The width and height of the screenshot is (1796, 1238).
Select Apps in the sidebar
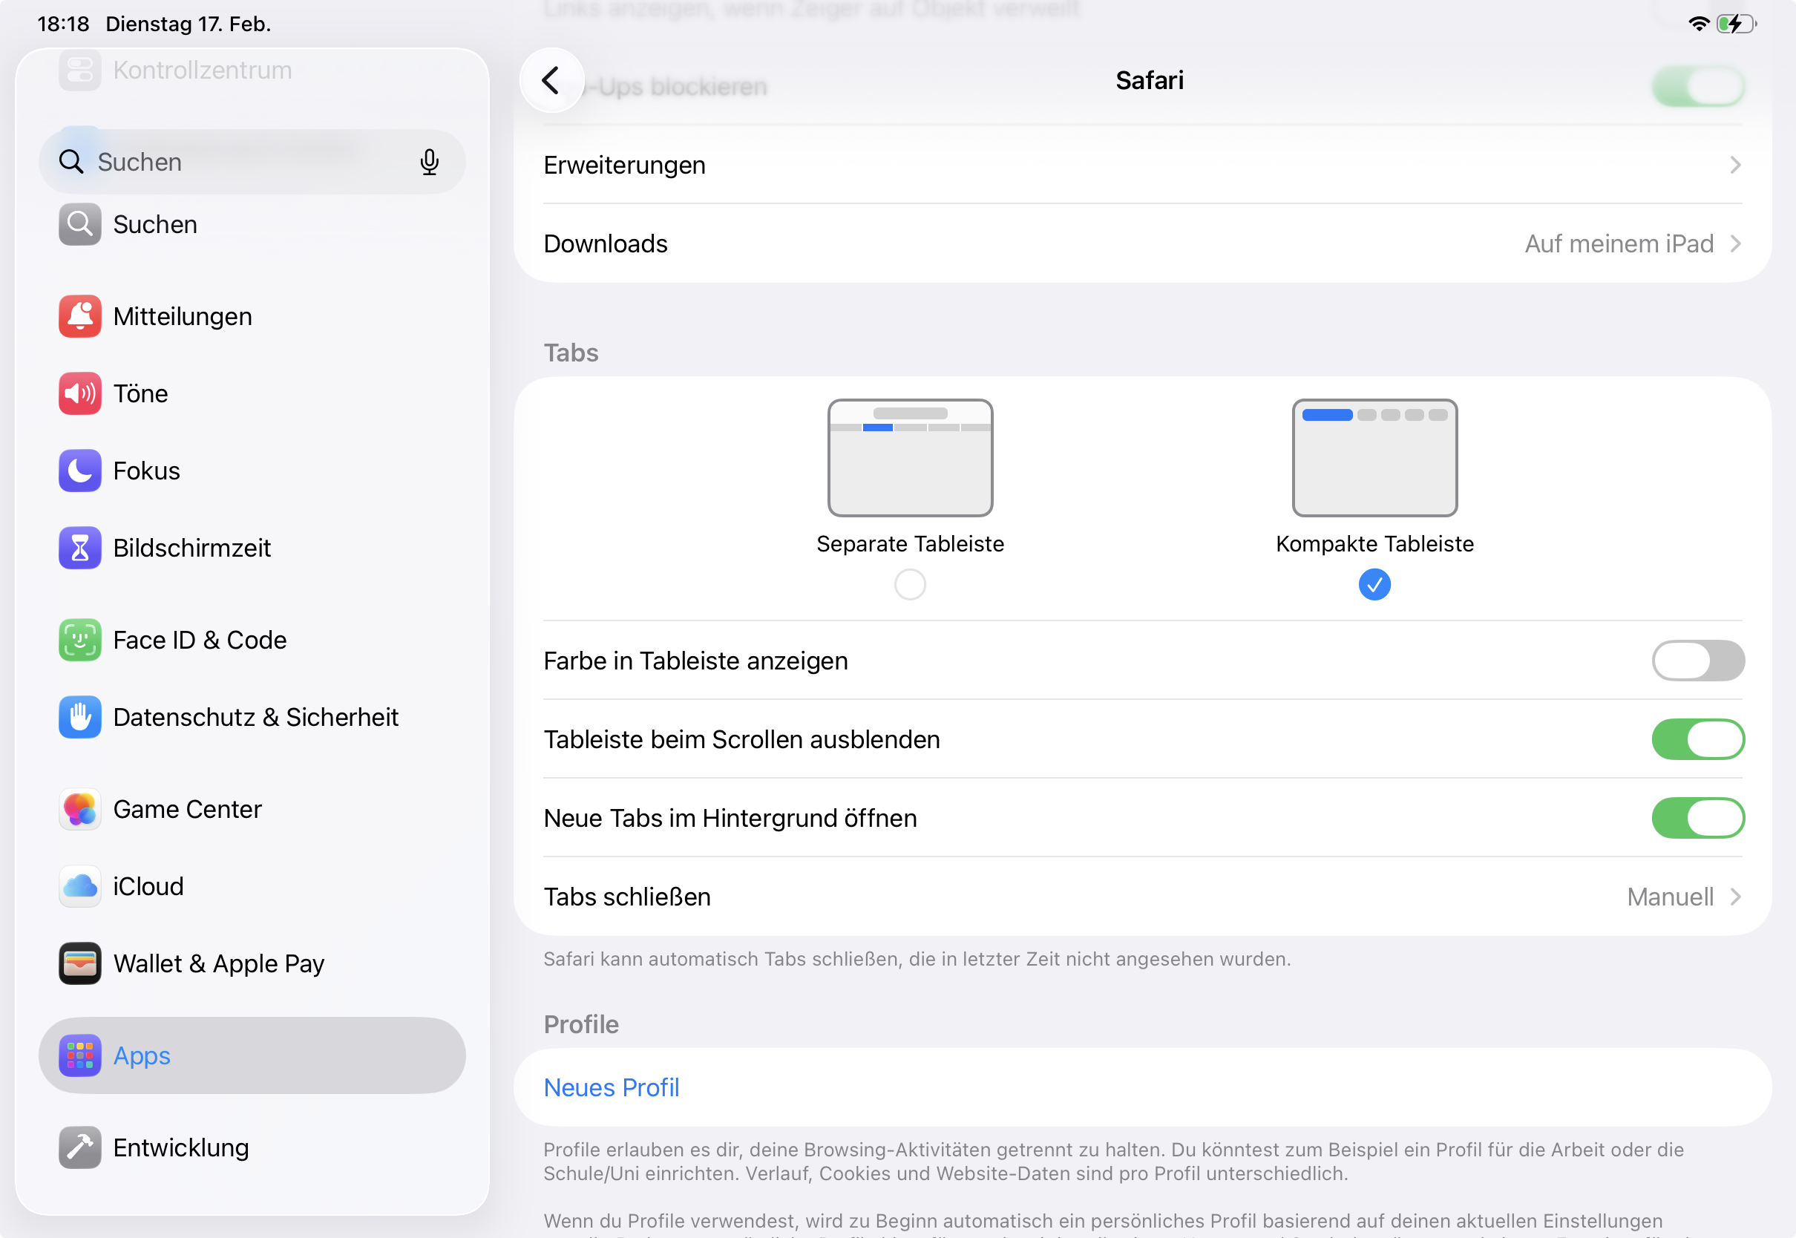click(x=252, y=1055)
